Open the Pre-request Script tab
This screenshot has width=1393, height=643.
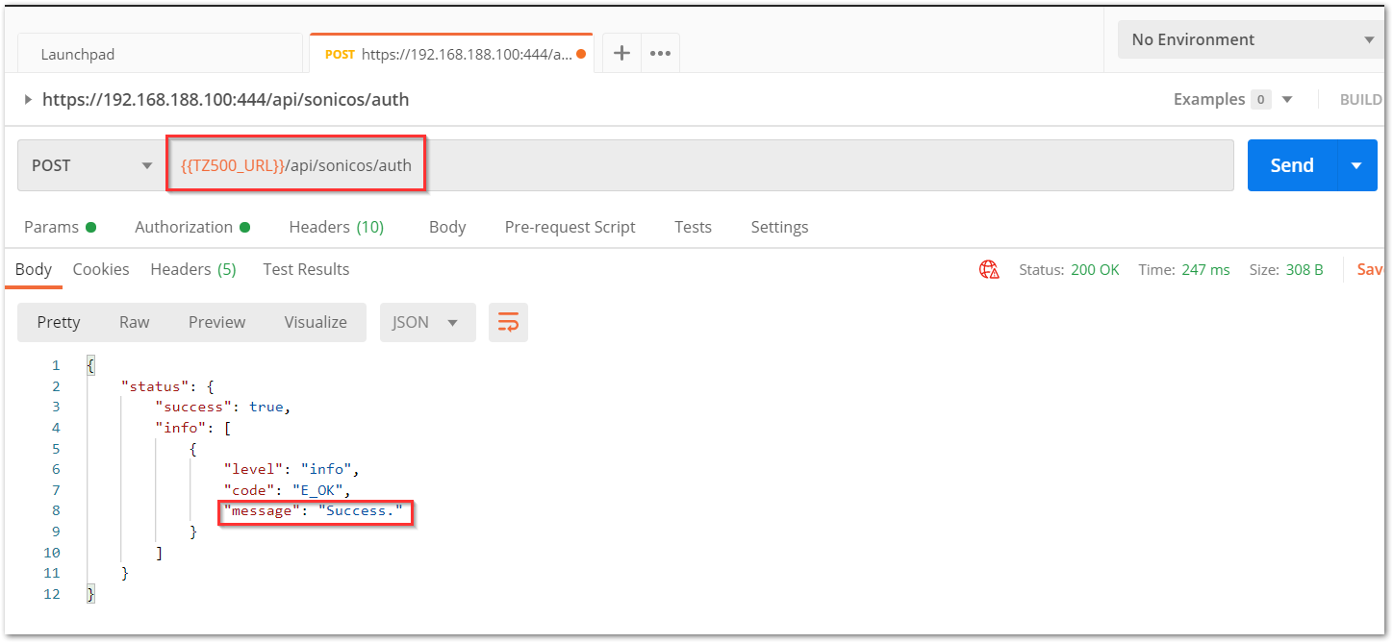570,227
